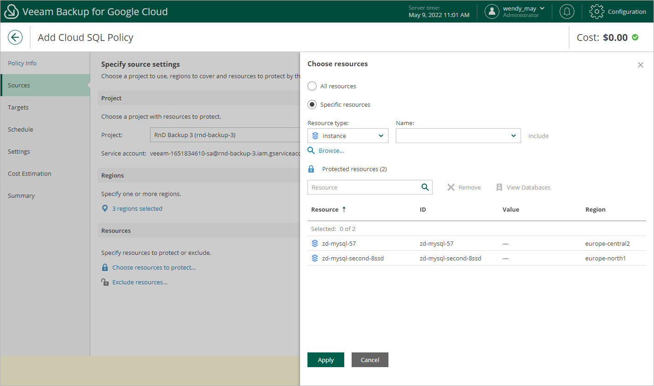Click the Server time display
The image size is (654, 386).
click(x=439, y=12)
